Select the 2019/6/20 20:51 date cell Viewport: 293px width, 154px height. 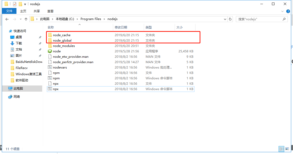coord(127,46)
